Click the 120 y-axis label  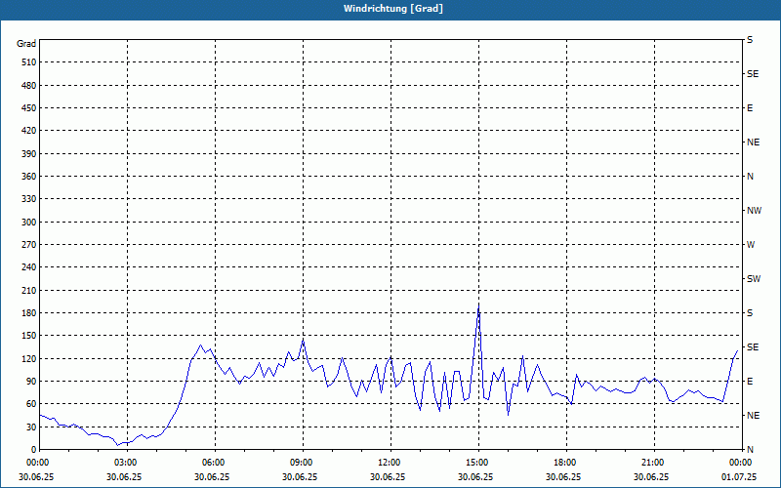(x=29, y=358)
